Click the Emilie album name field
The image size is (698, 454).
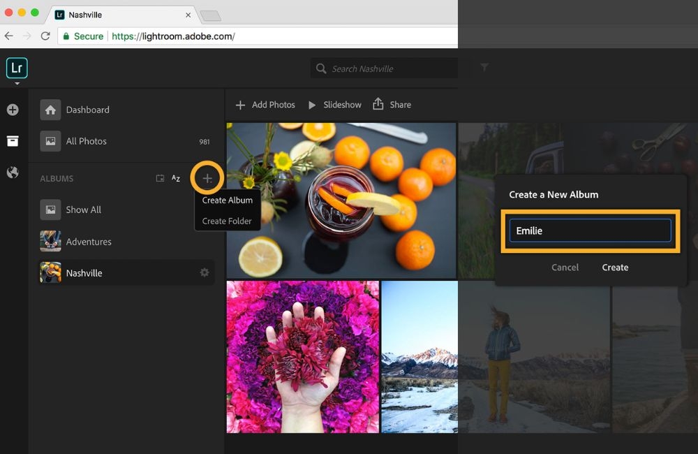[x=590, y=230]
